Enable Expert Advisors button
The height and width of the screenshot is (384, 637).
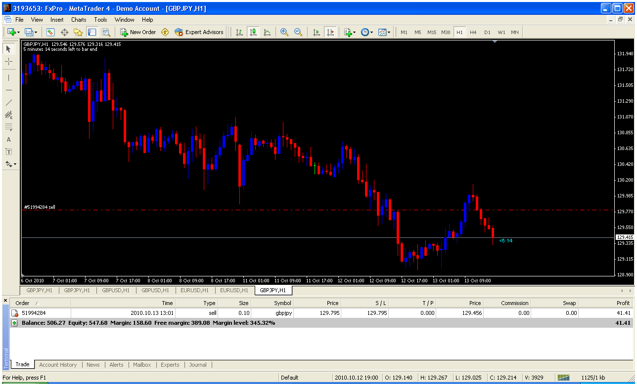199,32
